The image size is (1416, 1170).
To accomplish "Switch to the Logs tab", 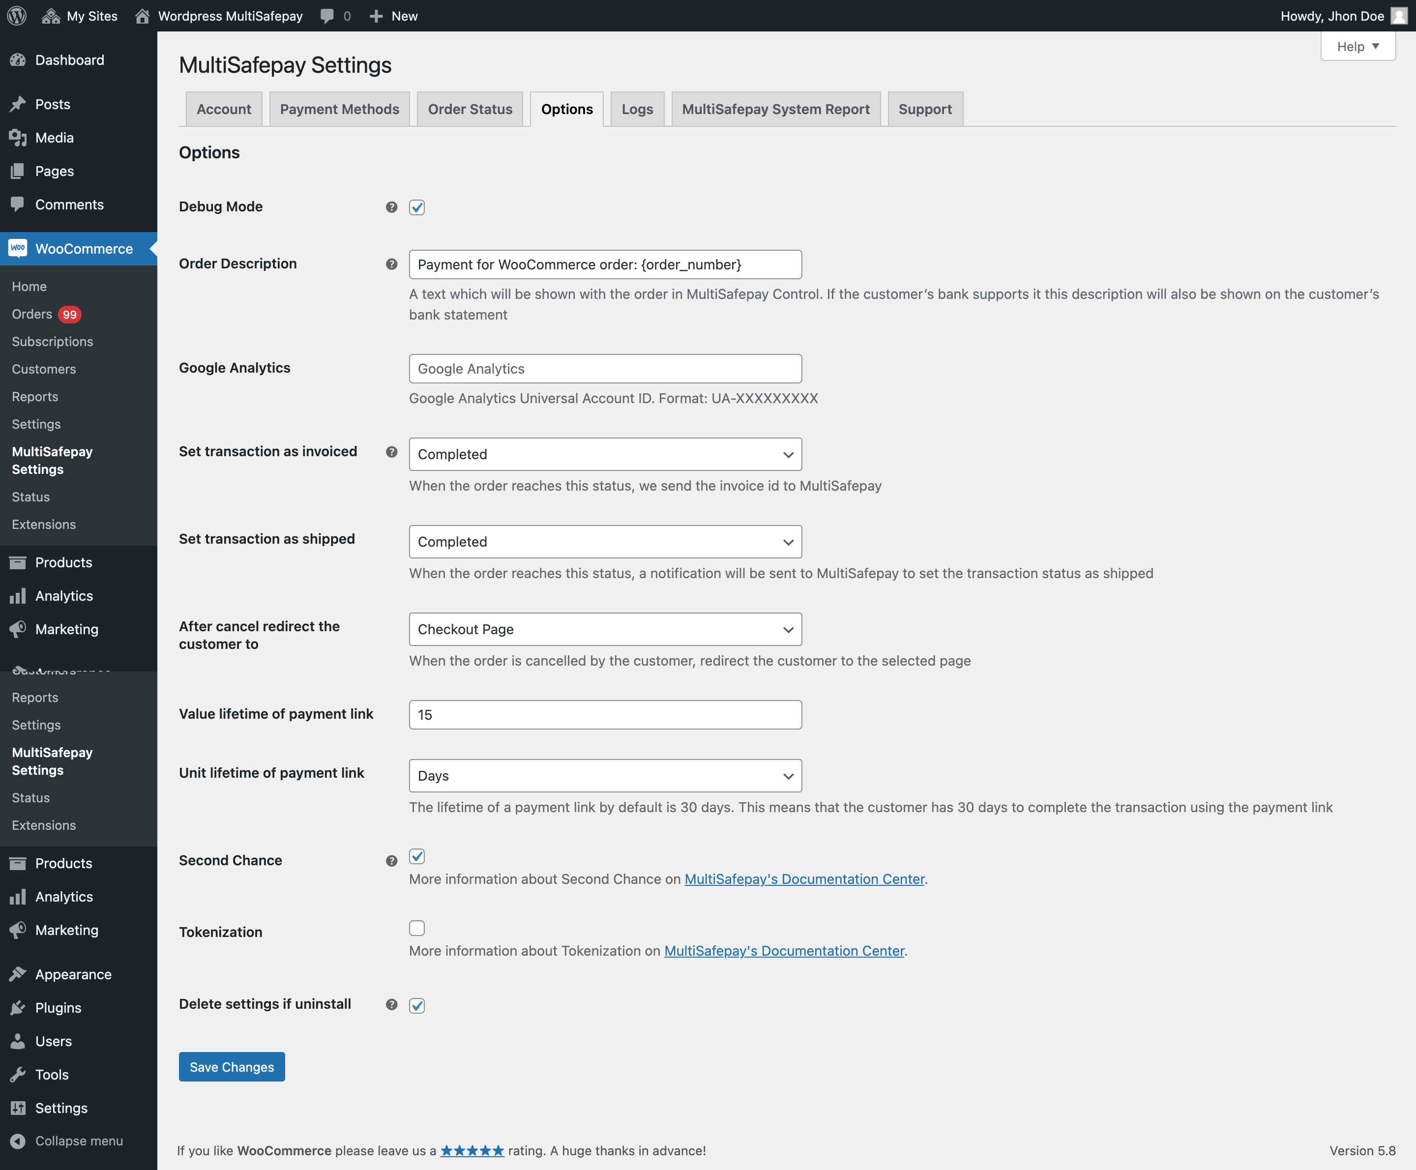I will (638, 109).
